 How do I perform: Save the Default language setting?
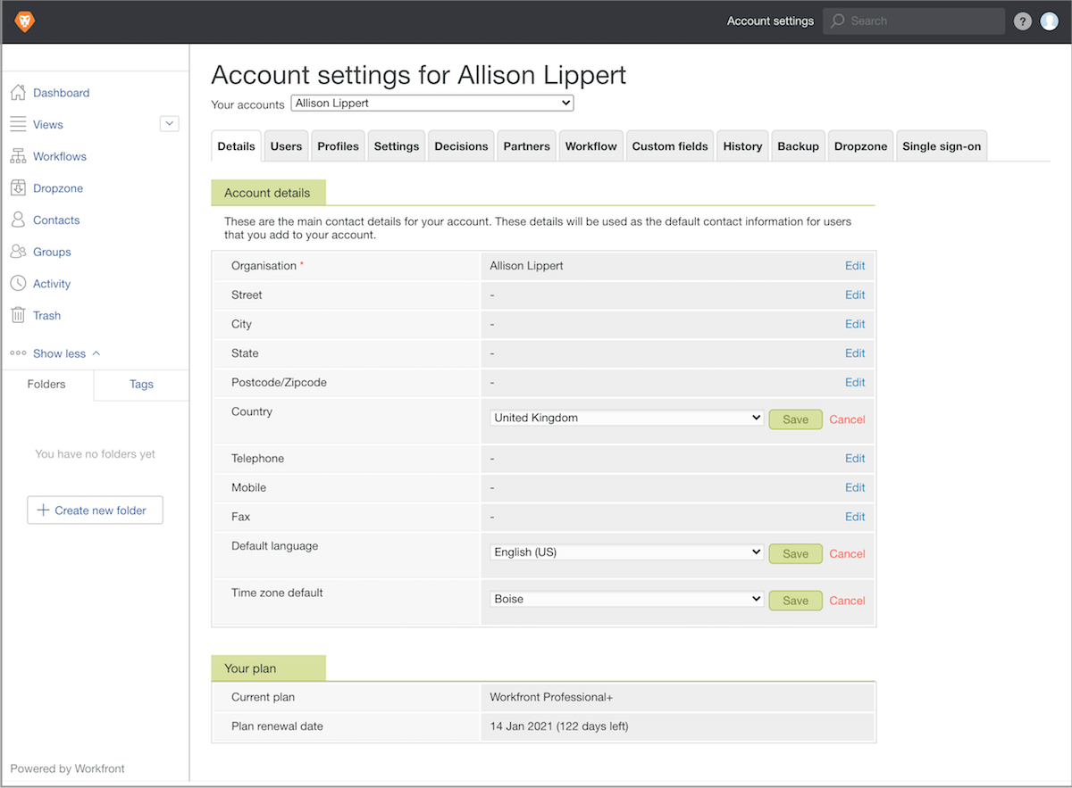[x=795, y=553]
